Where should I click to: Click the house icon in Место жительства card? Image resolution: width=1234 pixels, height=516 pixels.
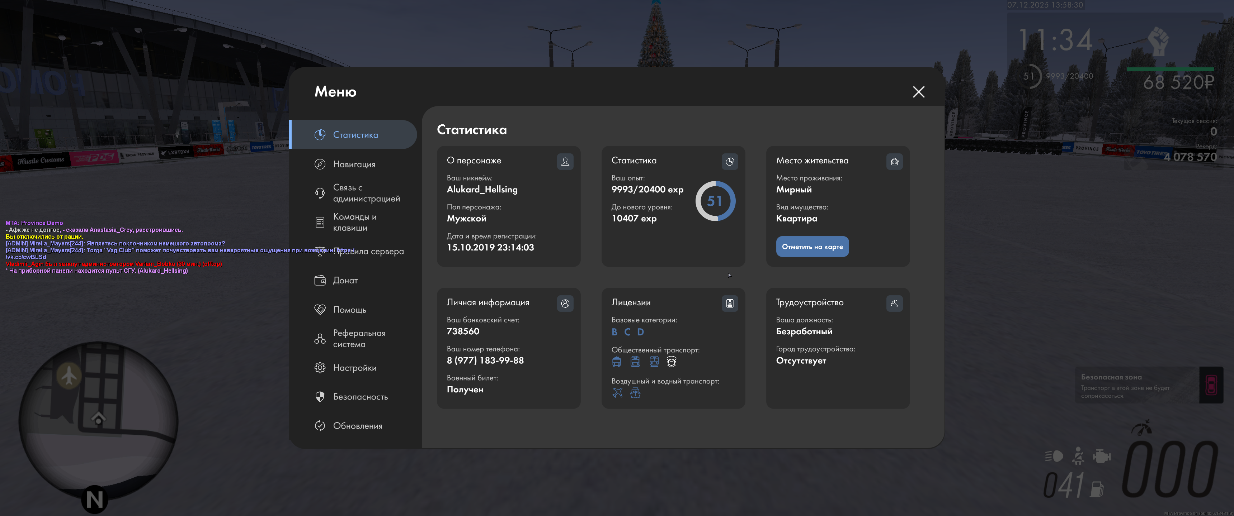894,162
